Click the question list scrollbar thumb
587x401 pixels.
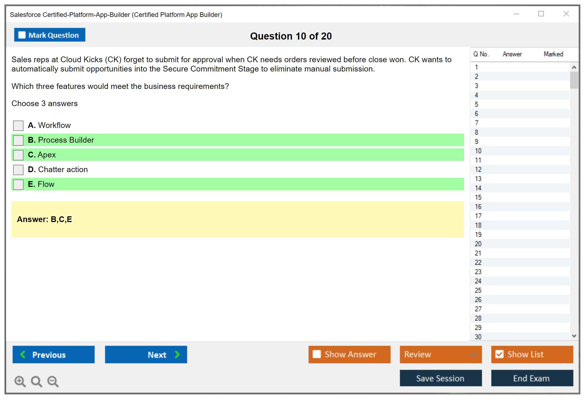click(574, 80)
